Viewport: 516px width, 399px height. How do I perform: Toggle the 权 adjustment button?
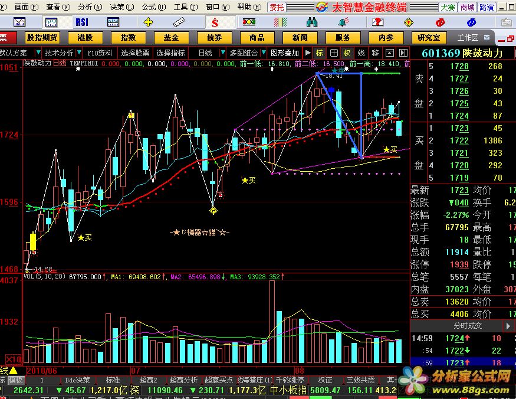click(x=347, y=53)
